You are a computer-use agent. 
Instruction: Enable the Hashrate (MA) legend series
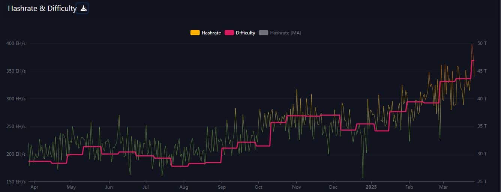[280, 33]
